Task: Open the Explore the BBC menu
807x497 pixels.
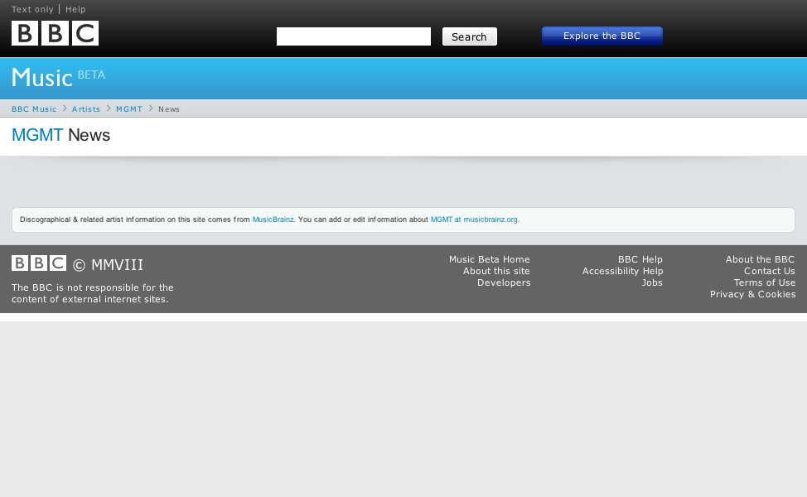Action: (x=602, y=36)
